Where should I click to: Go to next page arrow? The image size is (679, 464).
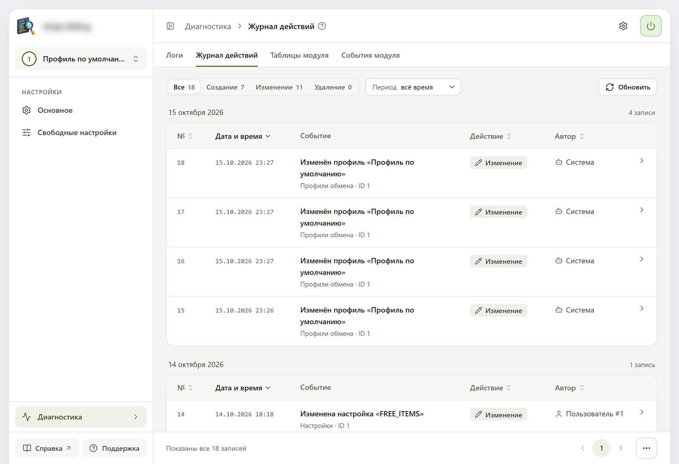pos(620,448)
